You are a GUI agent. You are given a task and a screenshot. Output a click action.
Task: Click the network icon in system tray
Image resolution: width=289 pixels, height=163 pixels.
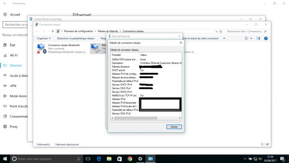(255, 159)
